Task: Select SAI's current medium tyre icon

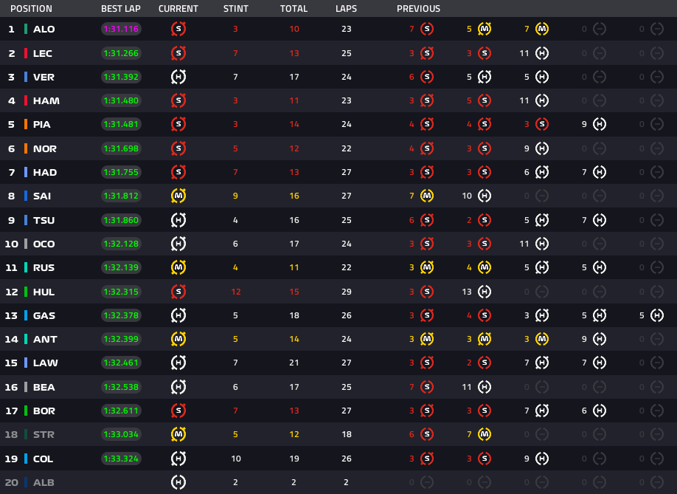Action: tap(178, 196)
